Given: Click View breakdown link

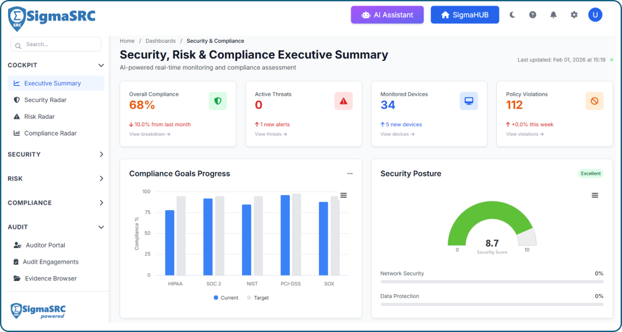Looking at the screenshot, I should [x=149, y=134].
